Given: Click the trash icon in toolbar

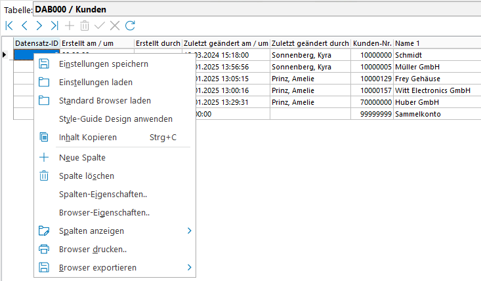Looking at the screenshot, I should pyautogui.click(x=85, y=26).
